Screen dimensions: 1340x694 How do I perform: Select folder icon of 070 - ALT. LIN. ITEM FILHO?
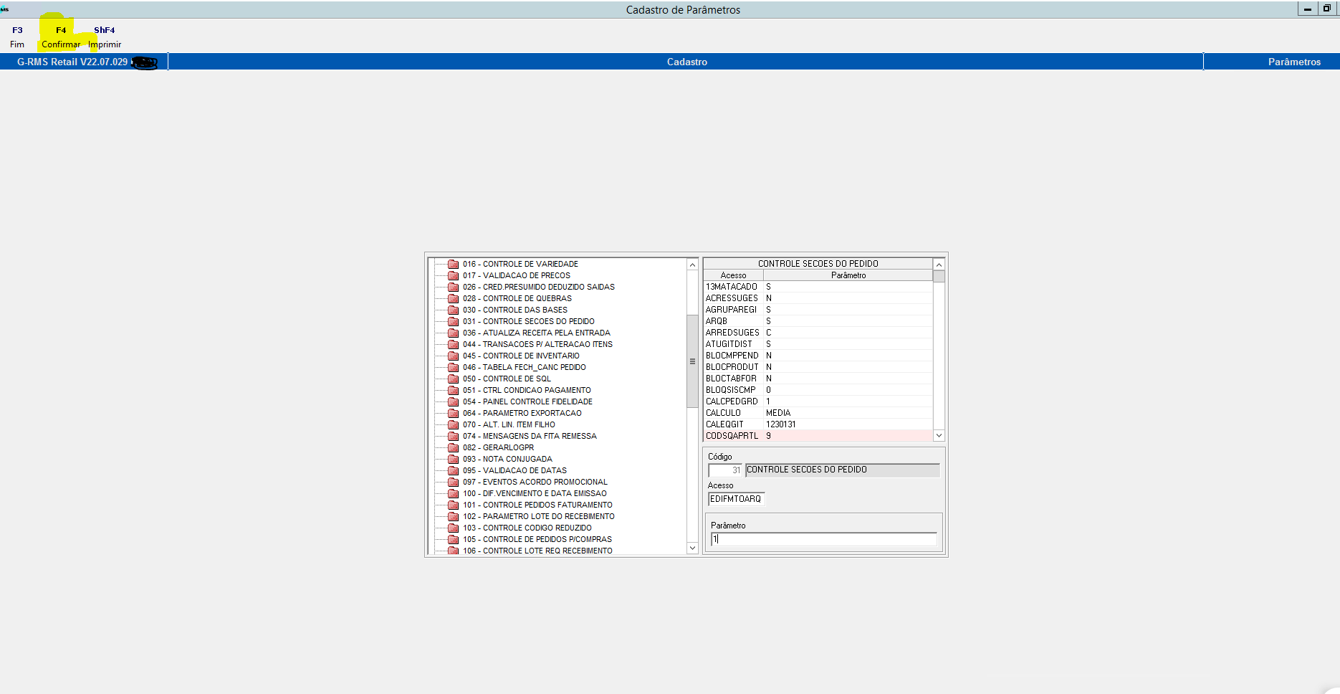click(x=453, y=424)
